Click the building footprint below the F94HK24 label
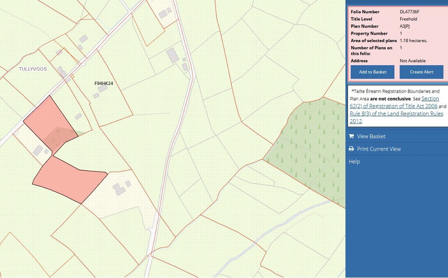 point(103,88)
